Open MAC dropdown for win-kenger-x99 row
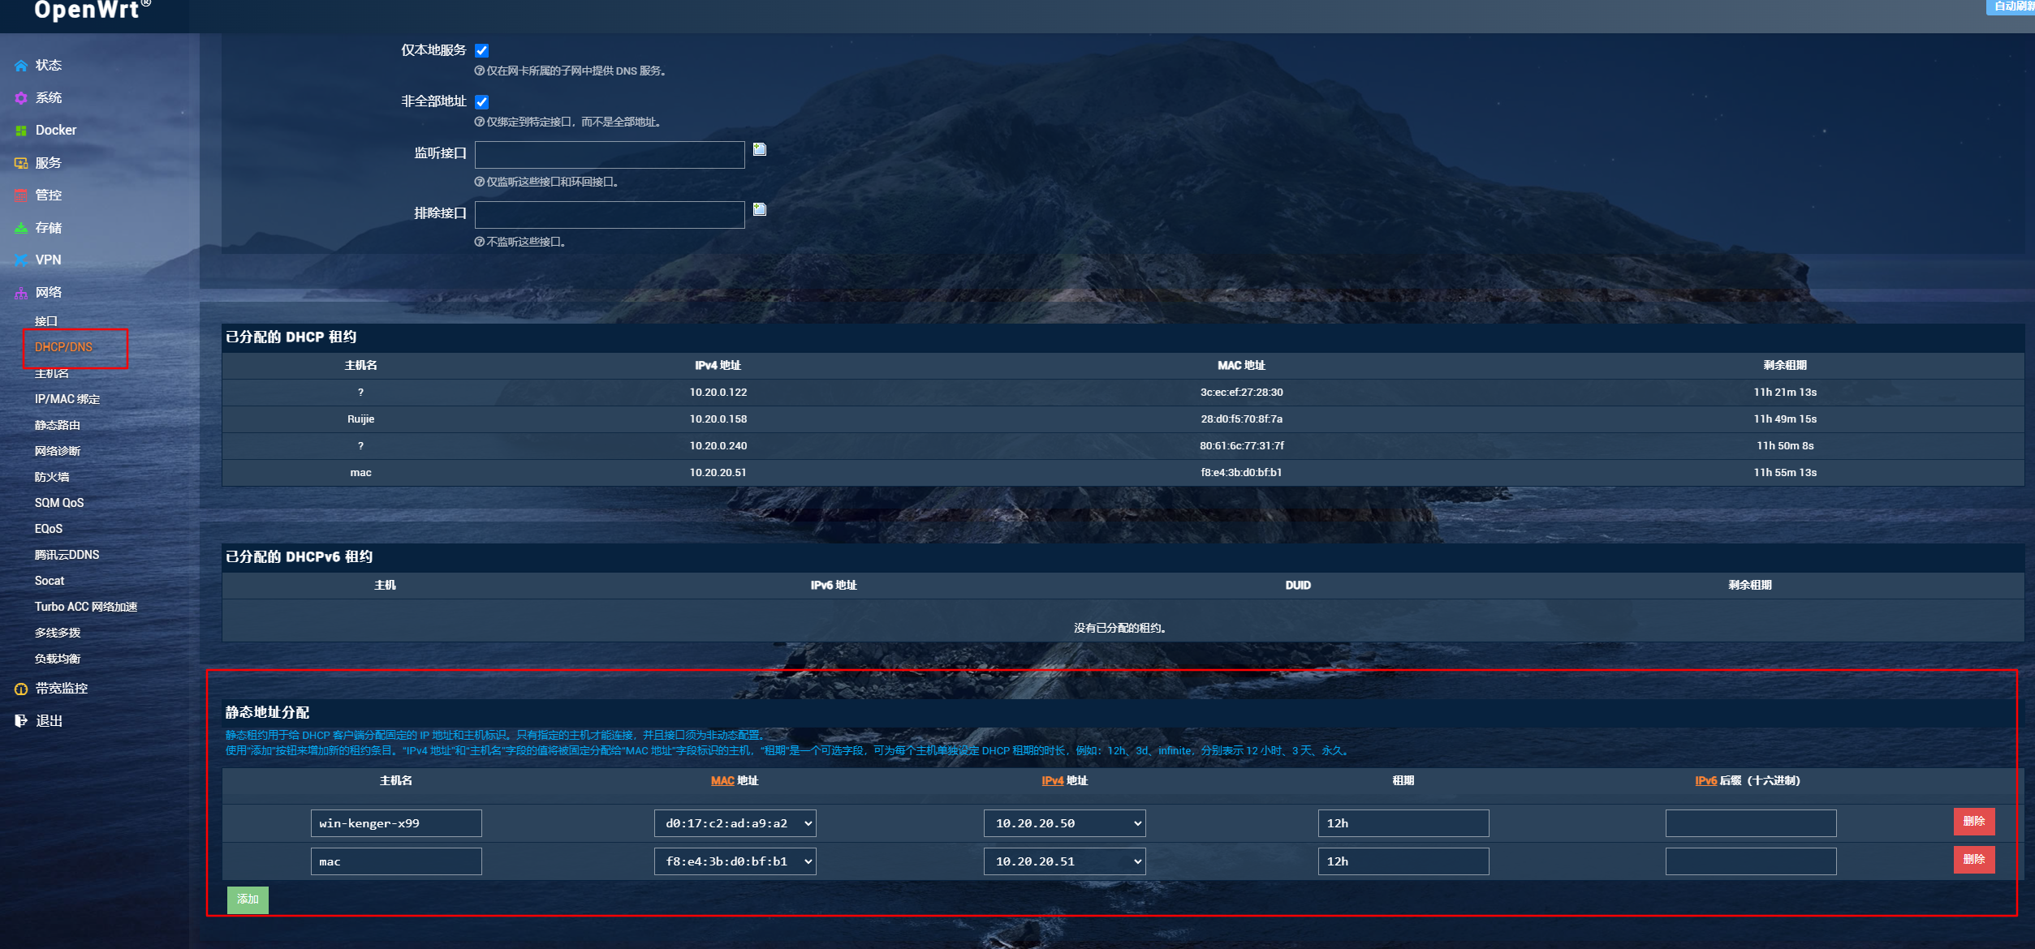This screenshot has height=949, width=2035. point(735,823)
